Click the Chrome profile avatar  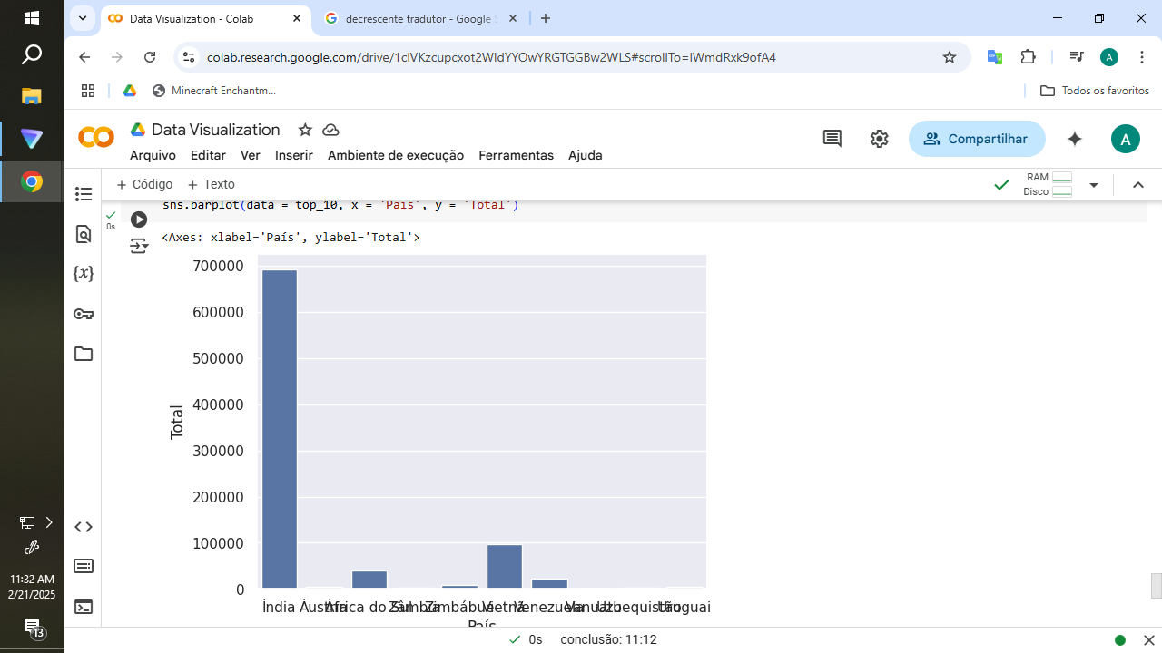[1108, 57]
